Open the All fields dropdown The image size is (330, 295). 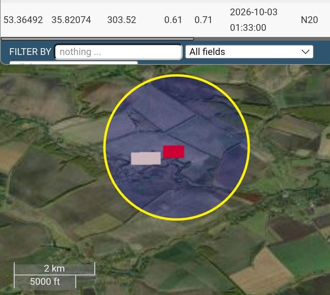[249, 52]
